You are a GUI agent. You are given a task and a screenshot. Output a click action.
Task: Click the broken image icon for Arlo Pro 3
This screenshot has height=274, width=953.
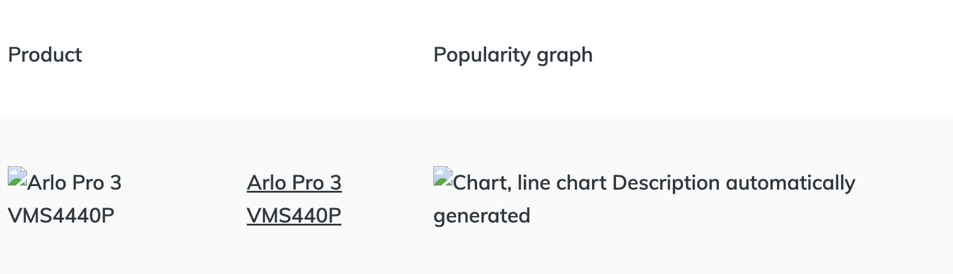[17, 176]
